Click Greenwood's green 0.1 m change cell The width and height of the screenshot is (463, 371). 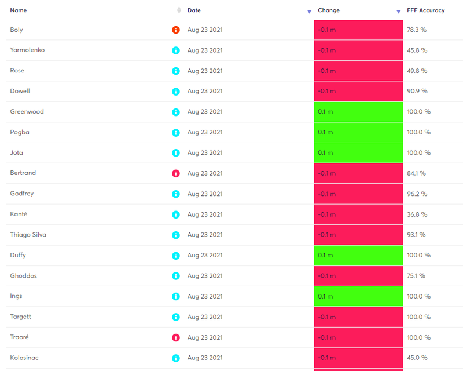(x=358, y=112)
